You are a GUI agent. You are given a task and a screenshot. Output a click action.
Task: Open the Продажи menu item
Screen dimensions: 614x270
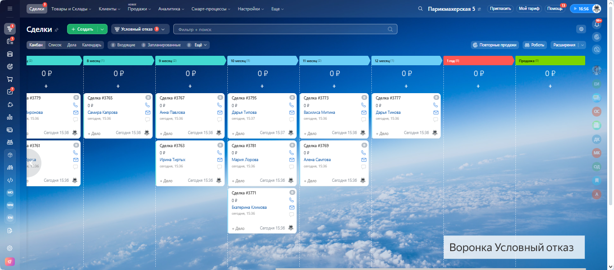139,9
